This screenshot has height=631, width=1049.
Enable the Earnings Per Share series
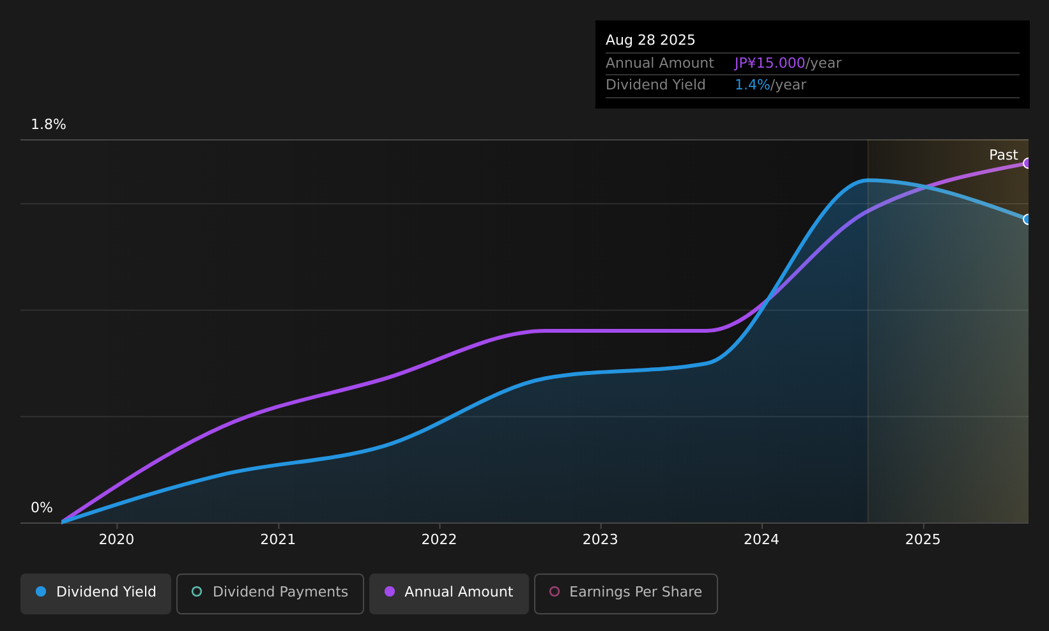click(625, 593)
